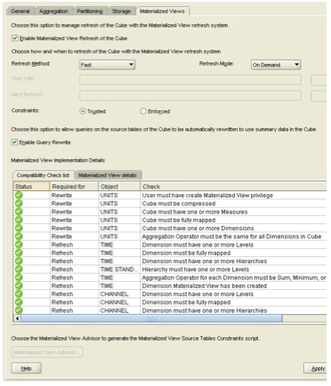
Task: Click the left scroll arrow of check list
Action: 17,318
